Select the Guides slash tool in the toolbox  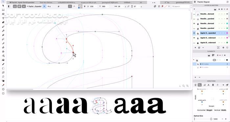click(3, 64)
